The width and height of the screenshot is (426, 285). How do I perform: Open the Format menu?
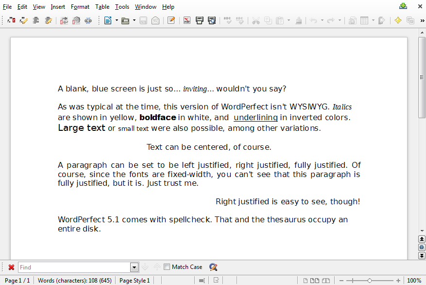[80, 7]
